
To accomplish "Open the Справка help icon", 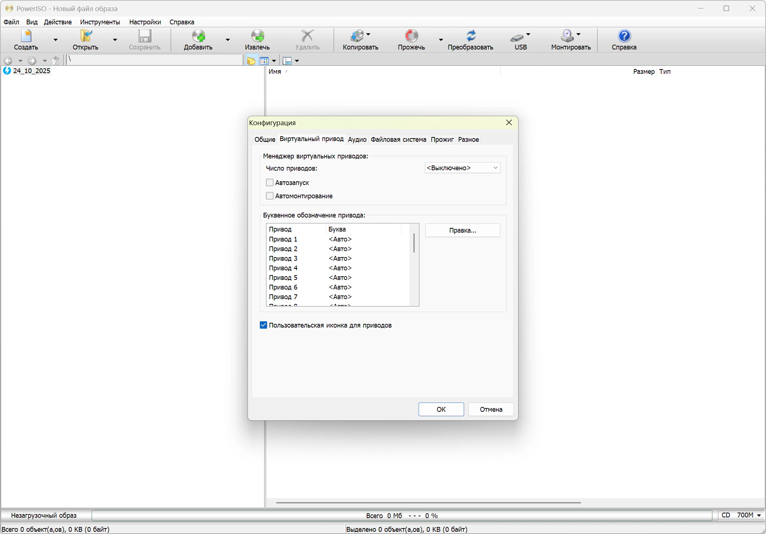I will point(624,36).
